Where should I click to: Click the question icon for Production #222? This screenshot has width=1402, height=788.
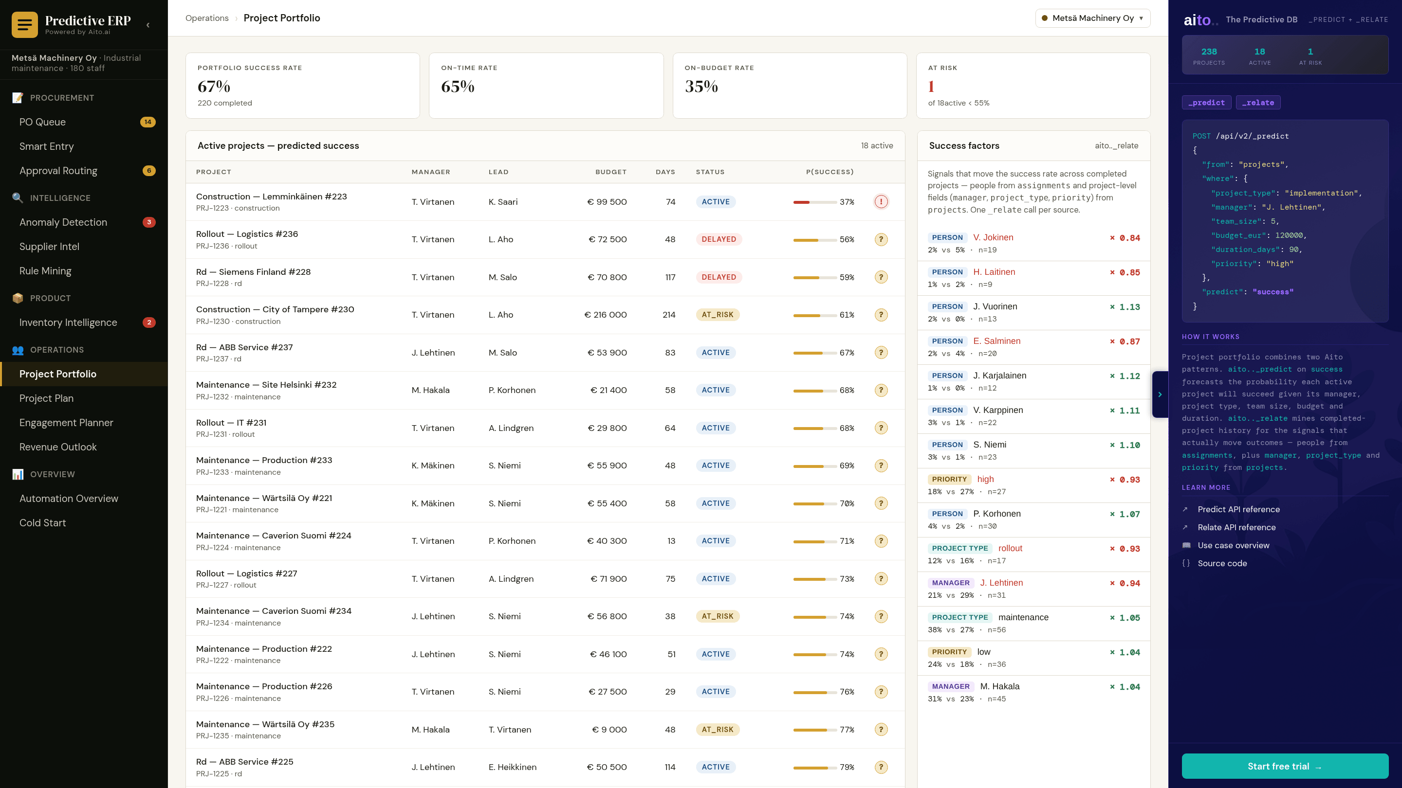click(881, 654)
